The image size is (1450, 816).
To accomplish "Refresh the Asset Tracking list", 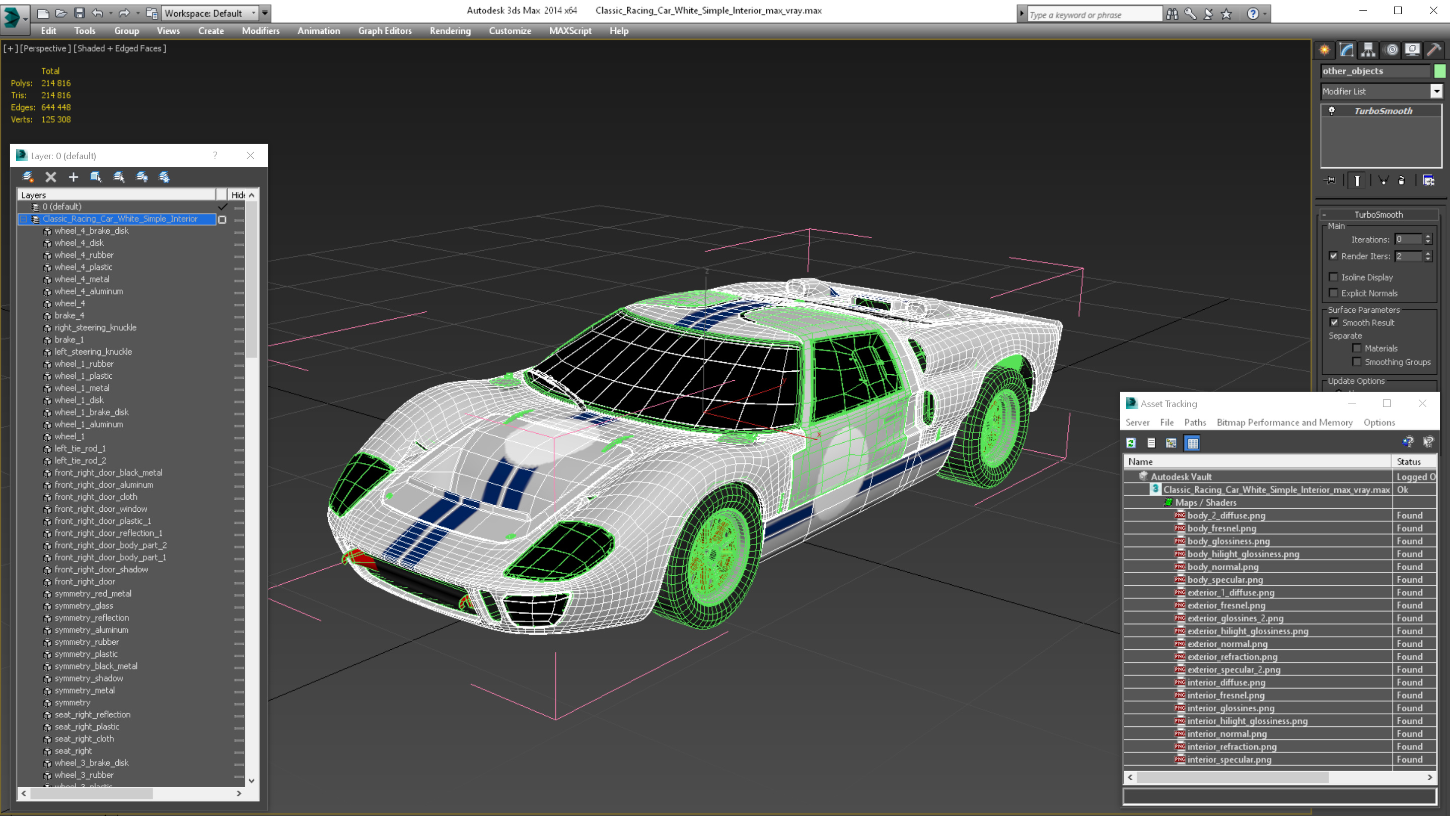I will pyautogui.click(x=1131, y=443).
